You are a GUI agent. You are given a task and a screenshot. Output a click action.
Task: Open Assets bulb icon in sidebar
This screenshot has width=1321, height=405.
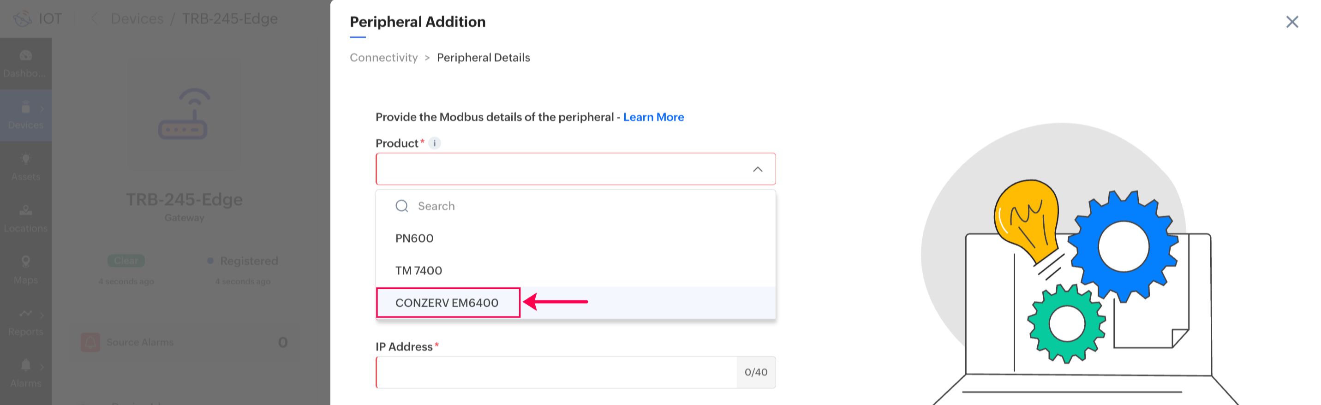coord(26,160)
